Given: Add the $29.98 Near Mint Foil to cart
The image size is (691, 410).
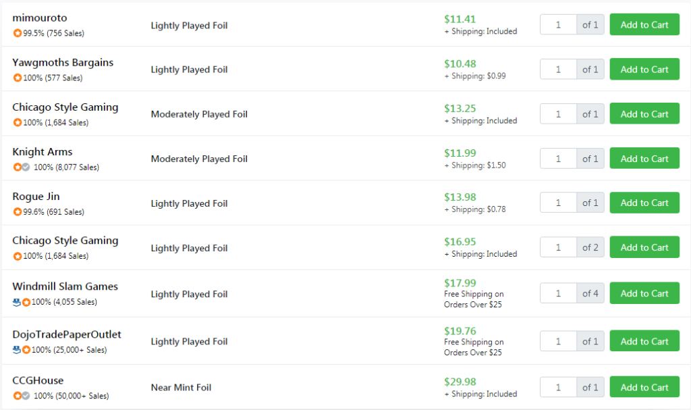Looking at the screenshot, I should point(644,387).
